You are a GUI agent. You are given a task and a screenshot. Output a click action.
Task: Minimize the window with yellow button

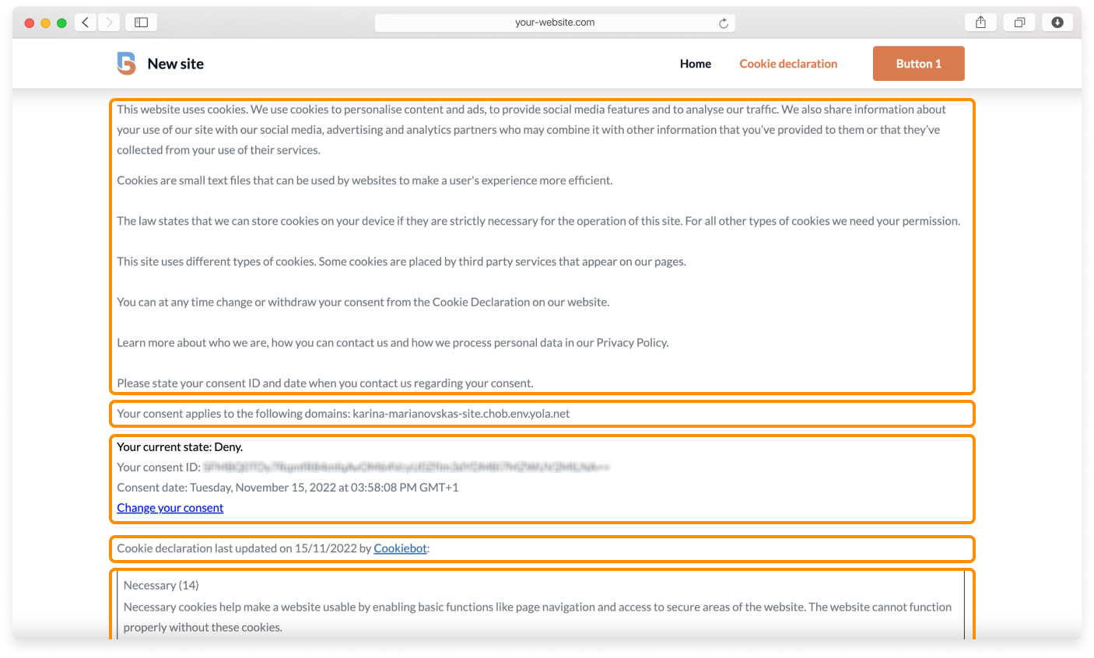click(x=45, y=23)
